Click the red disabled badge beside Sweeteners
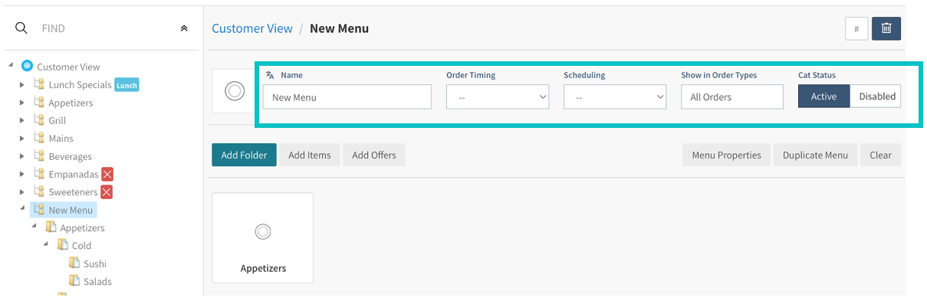Screen dimensions: 927x301 [107, 191]
